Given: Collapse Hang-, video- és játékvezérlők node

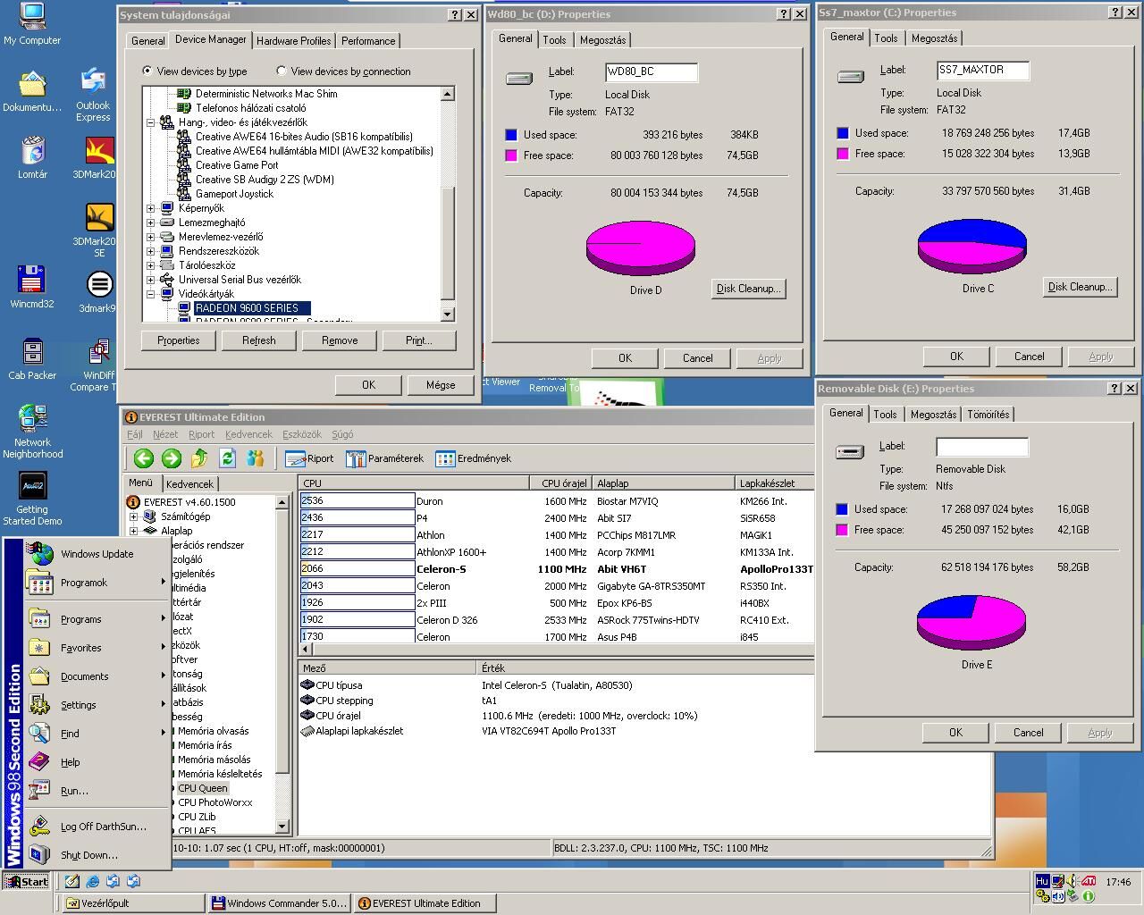Looking at the screenshot, I should [150, 122].
